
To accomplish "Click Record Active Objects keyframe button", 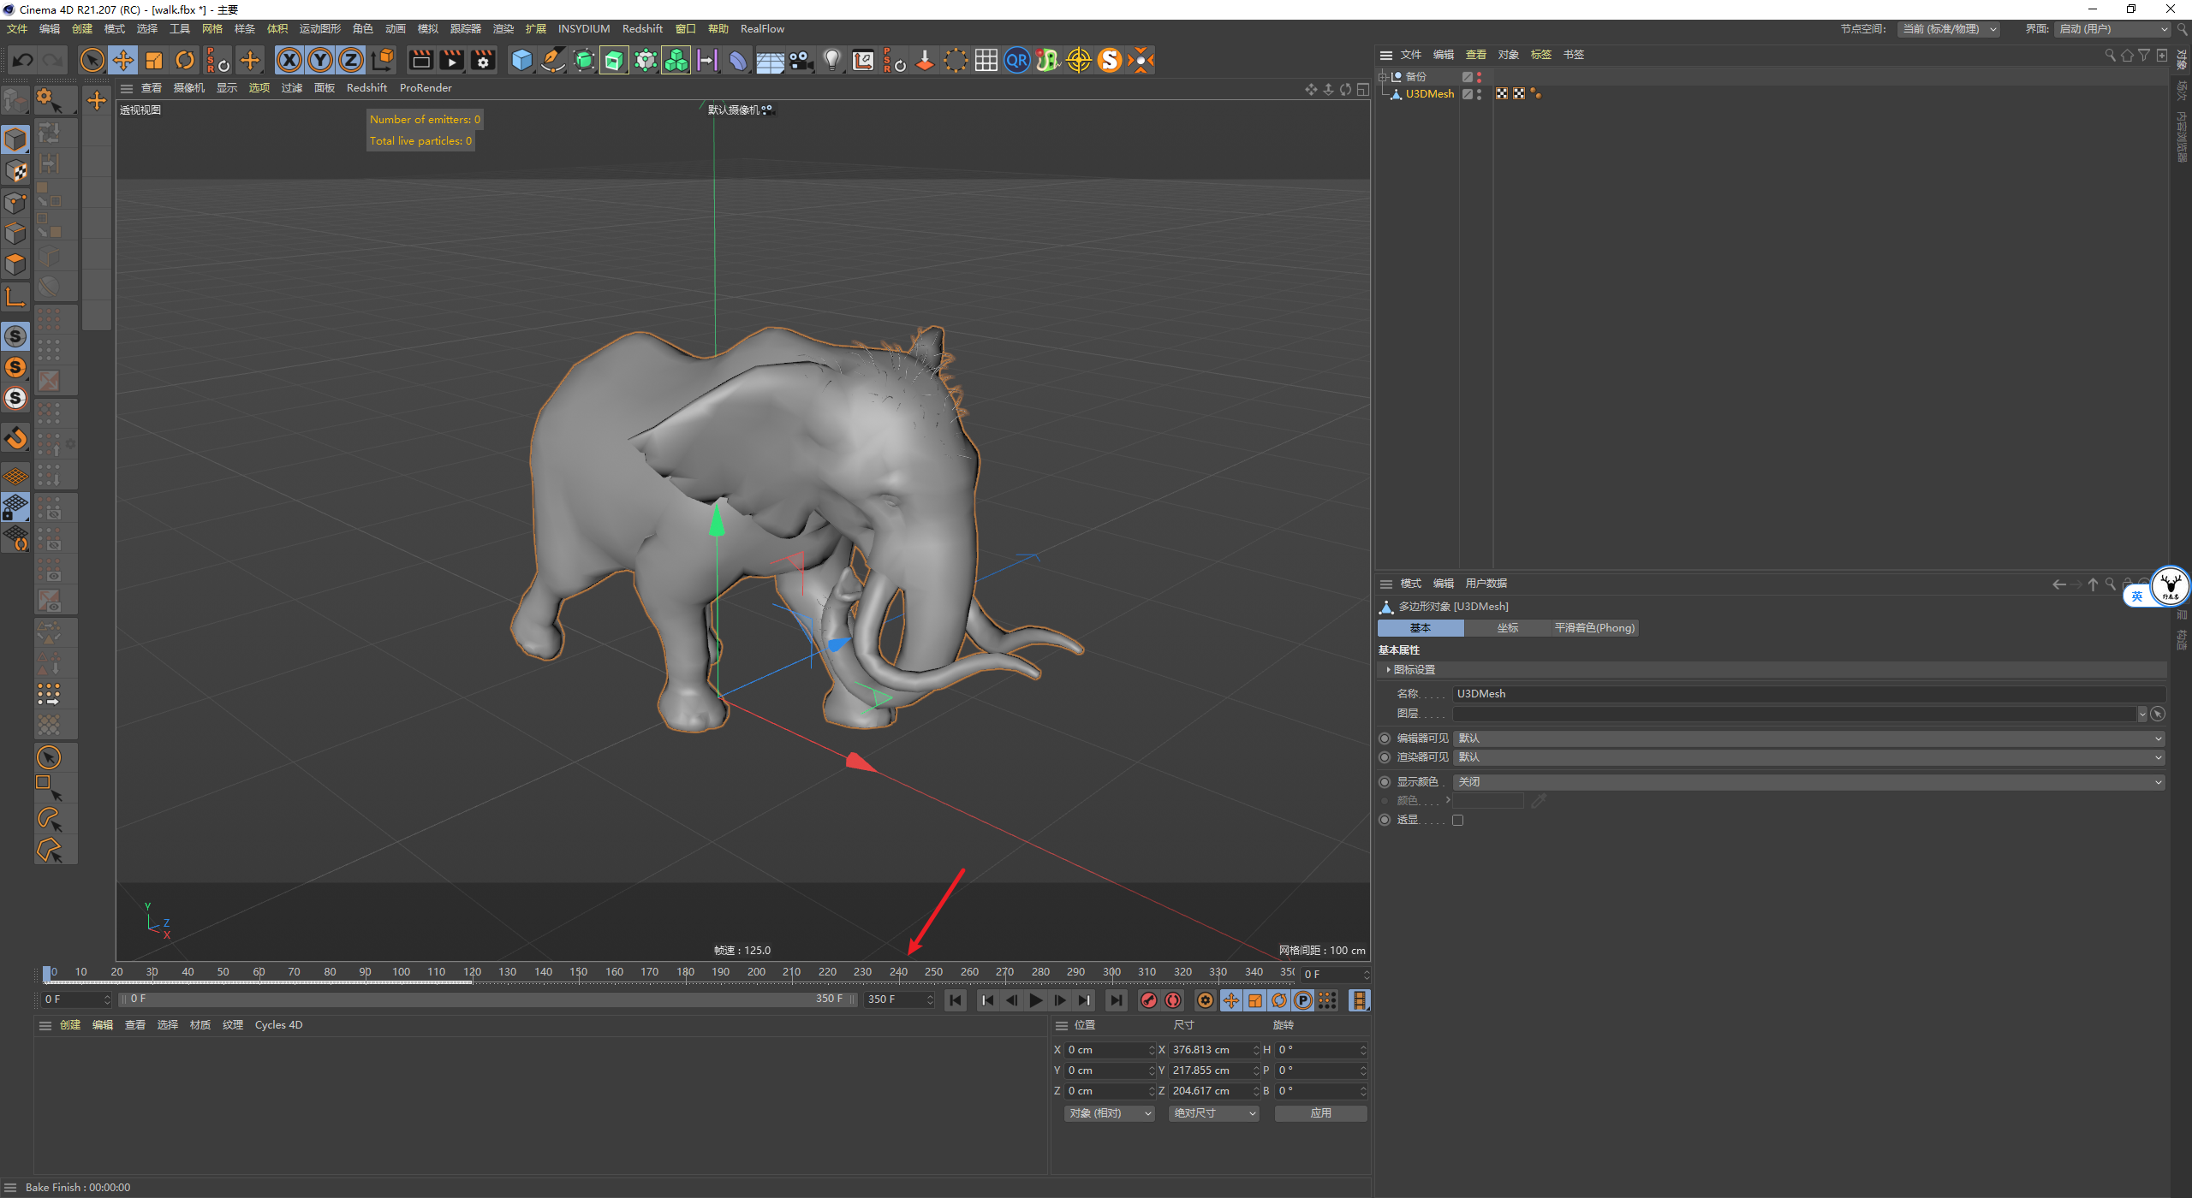I will [1149, 1000].
